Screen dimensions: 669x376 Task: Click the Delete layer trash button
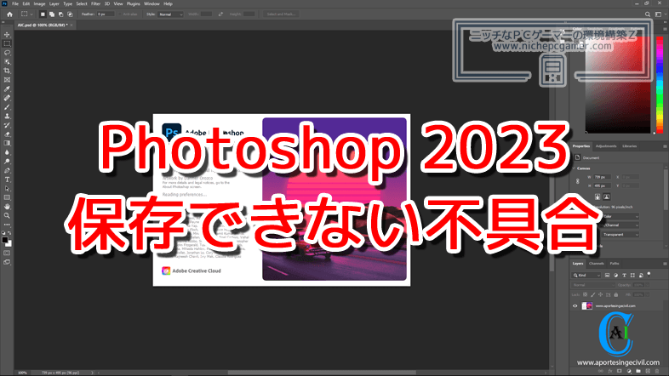657,371
